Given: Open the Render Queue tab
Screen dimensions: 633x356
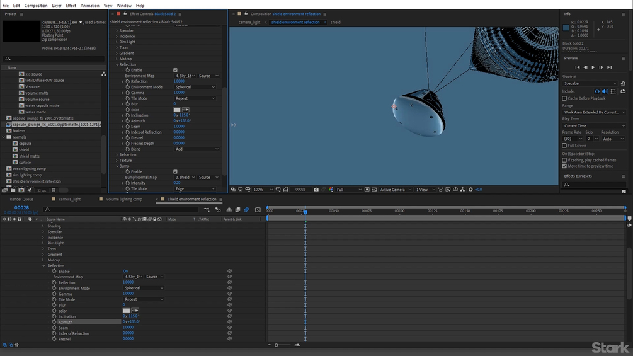Looking at the screenshot, I should 21,199.
